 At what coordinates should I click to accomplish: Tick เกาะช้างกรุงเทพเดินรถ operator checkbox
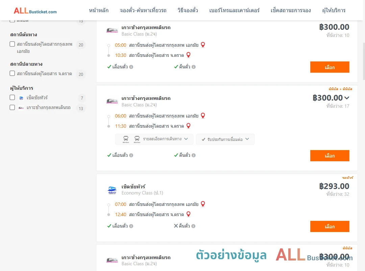pos(13,107)
